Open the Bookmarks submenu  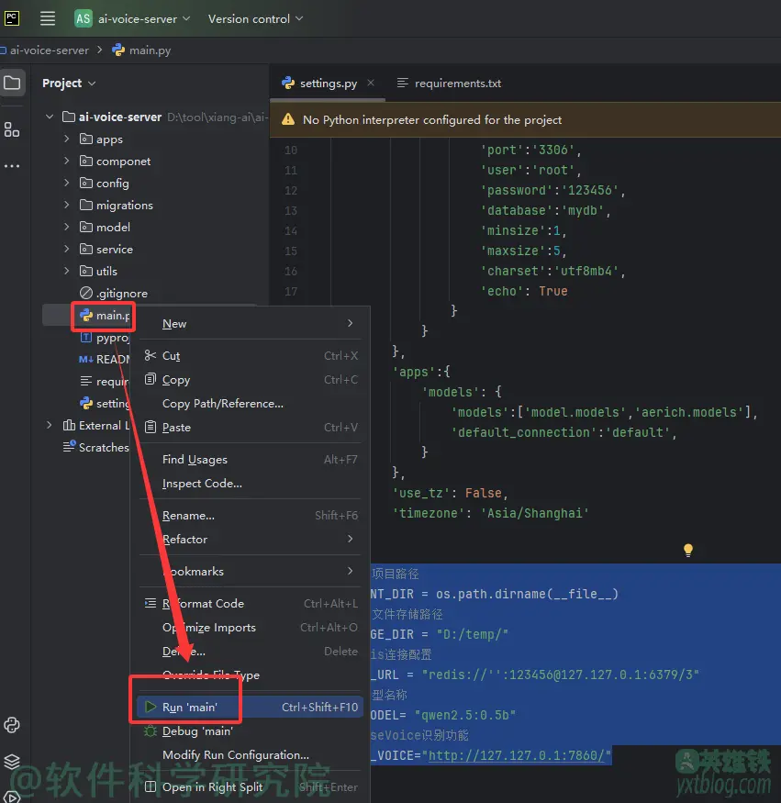point(251,571)
